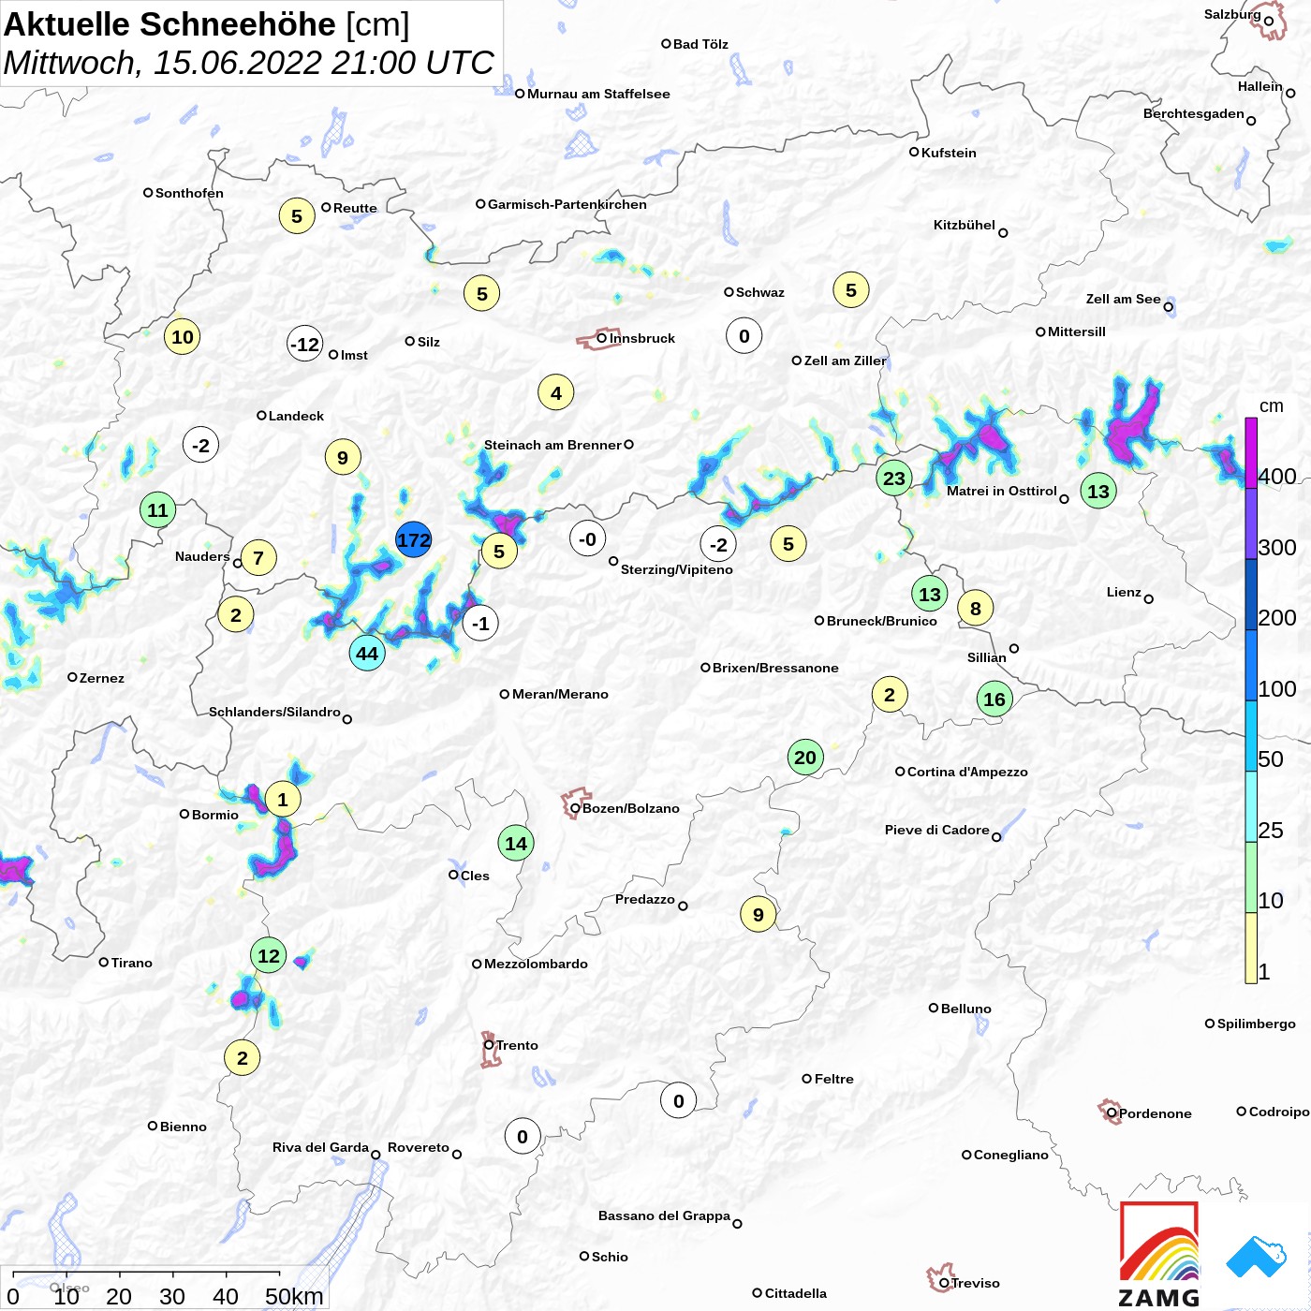Click the '50km' scale bar label

294,1296
